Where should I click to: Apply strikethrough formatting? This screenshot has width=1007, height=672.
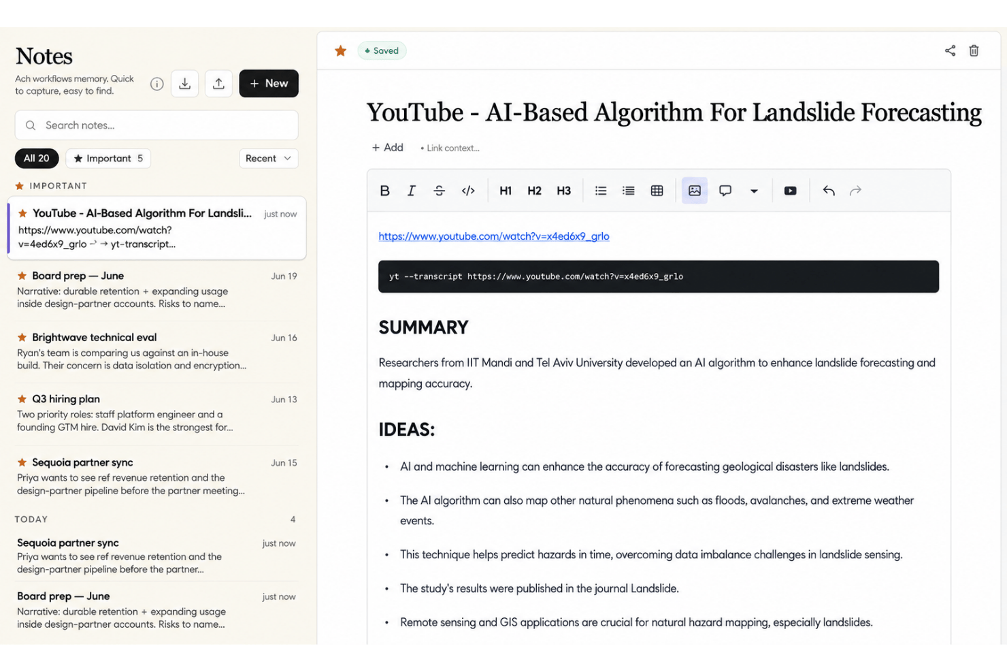[x=440, y=191]
